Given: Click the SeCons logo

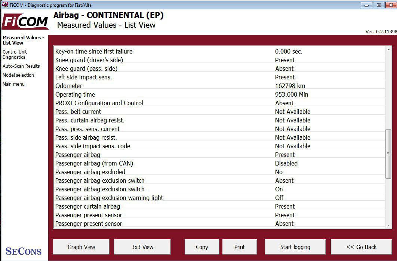Looking at the screenshot, I should (24, 251).
